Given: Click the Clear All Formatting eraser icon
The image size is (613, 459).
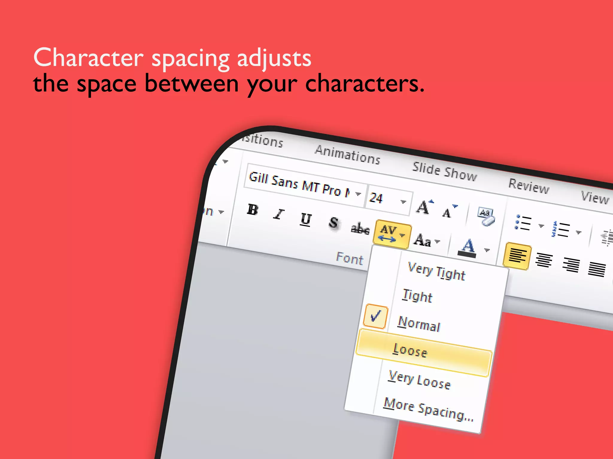Looking at the screenshot, I should (486, 217).
